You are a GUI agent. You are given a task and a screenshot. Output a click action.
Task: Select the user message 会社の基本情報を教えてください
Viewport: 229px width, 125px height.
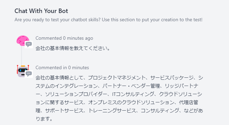click(72, 48)
